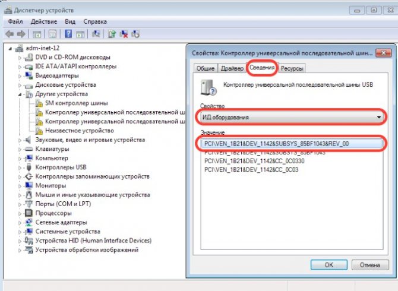The height and width of the screenshot is (291, 398).
Task: Open the Действие menu
Action: tap(43, 21)
